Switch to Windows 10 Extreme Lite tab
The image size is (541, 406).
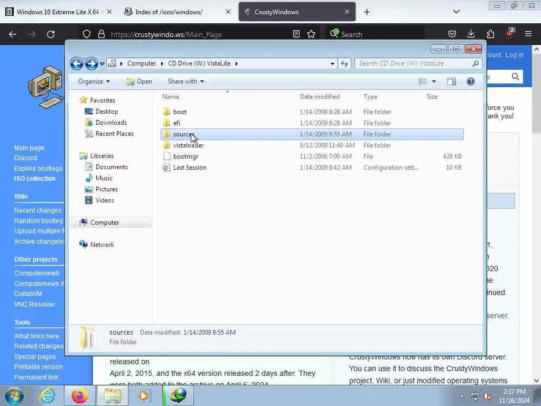click(59, 12)
